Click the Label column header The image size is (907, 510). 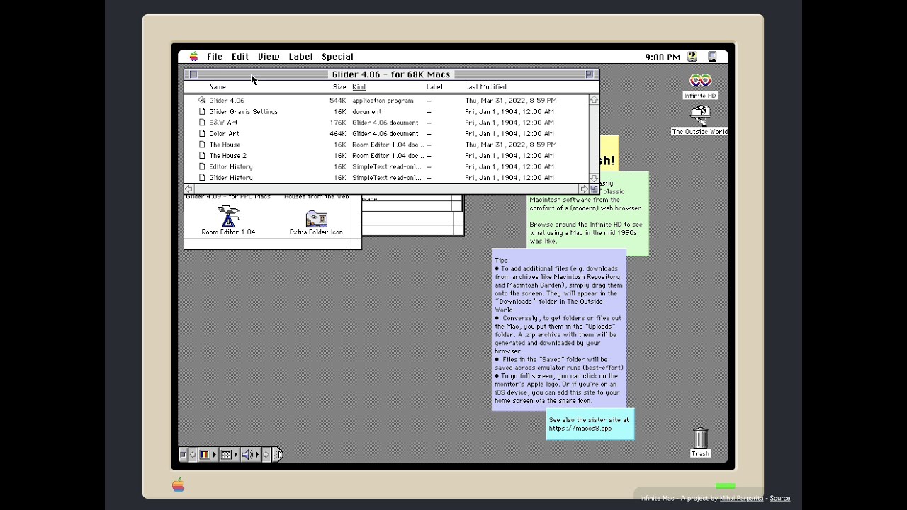point(434,87)
